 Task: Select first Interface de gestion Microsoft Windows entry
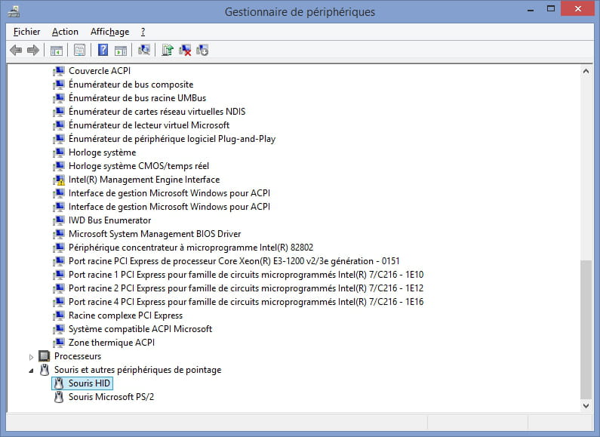coord(169,193)
